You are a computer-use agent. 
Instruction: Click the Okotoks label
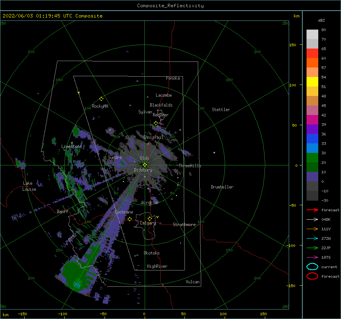[x=152, y=253]
